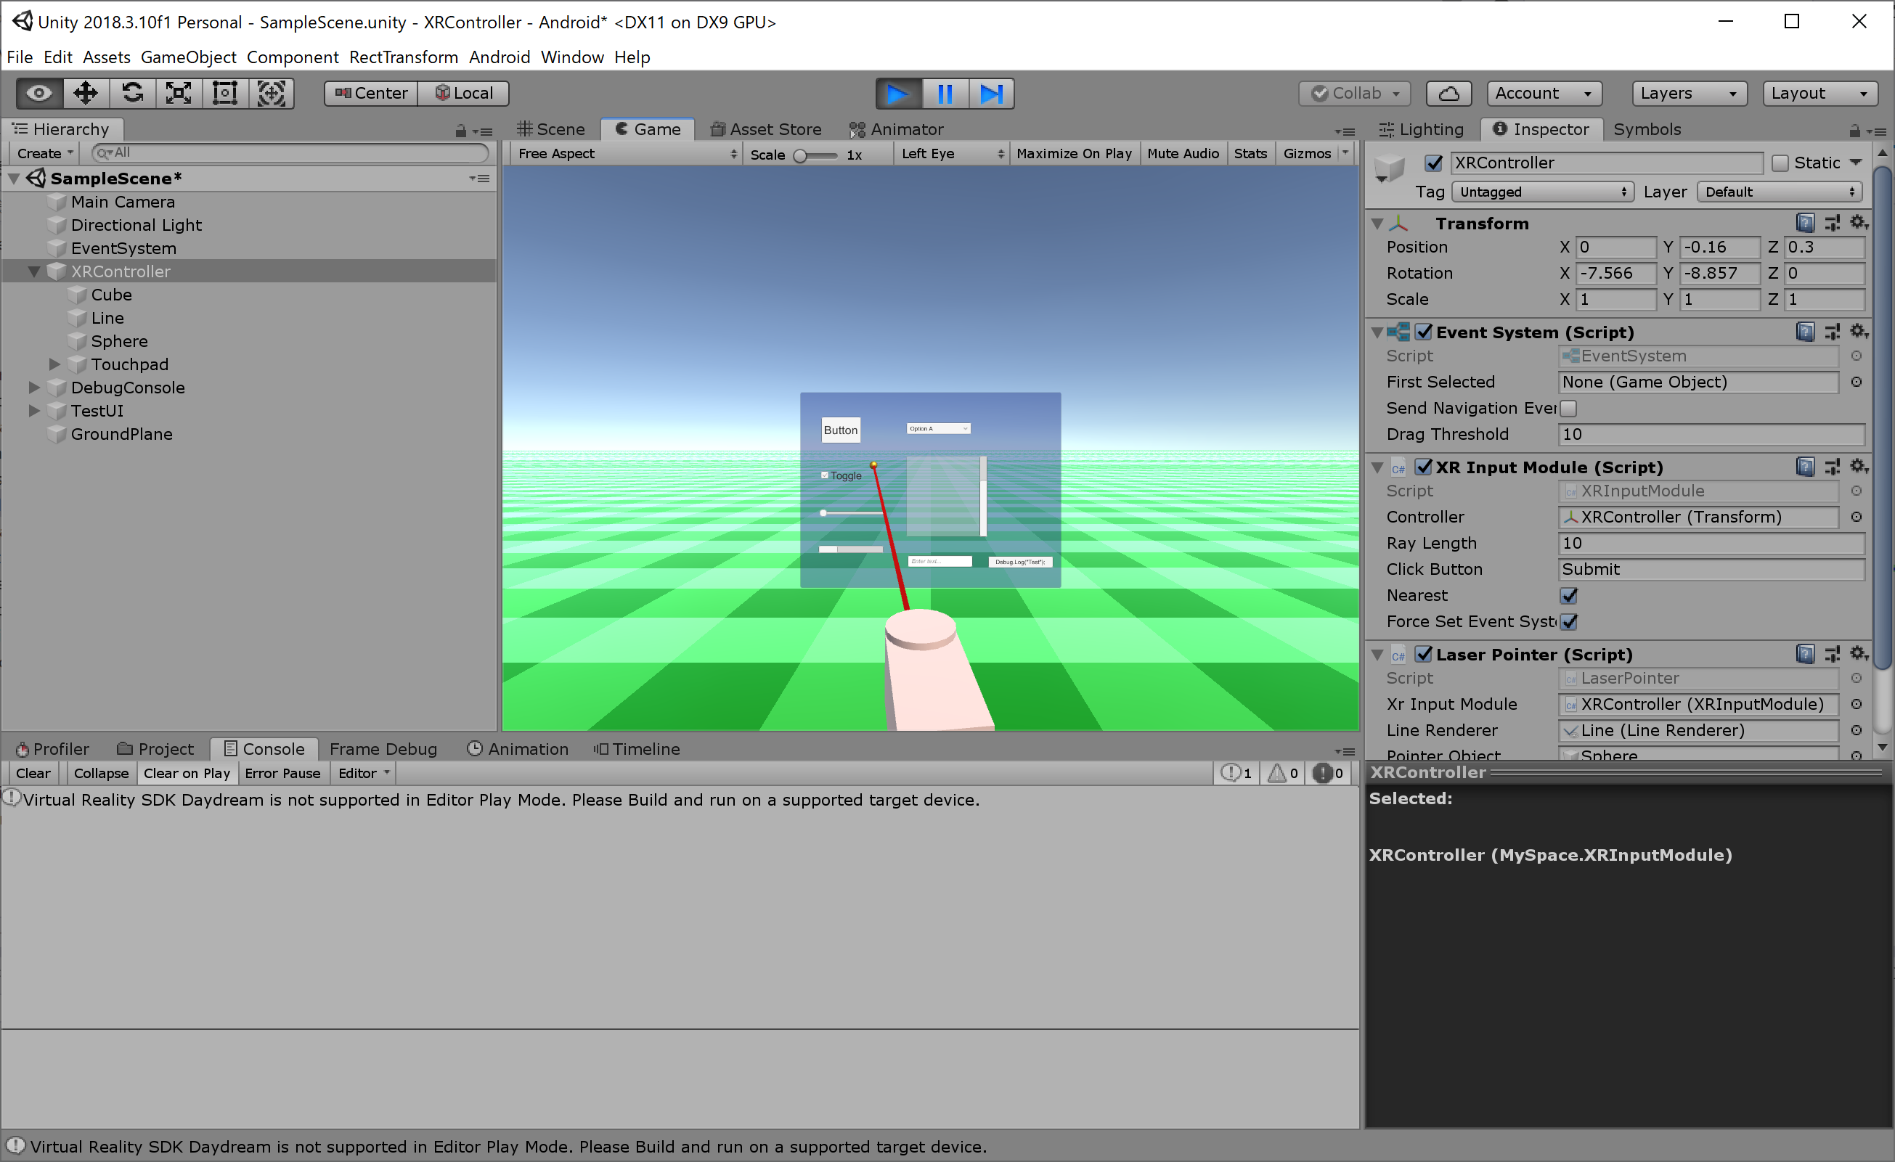Select the Rotate tool
The image size is (1895, 1162).
point(132,93)
